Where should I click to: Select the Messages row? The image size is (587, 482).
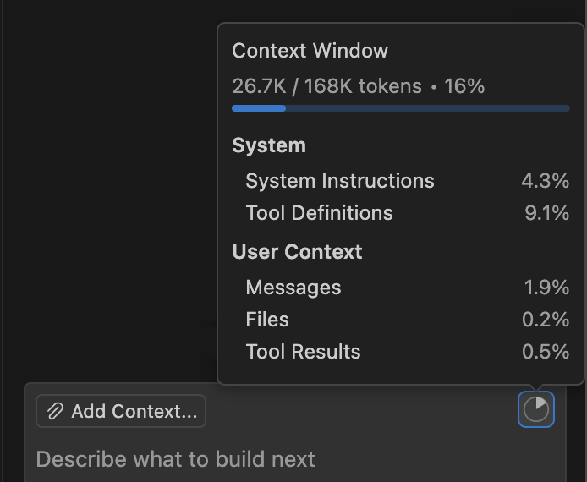click(293, 288)
